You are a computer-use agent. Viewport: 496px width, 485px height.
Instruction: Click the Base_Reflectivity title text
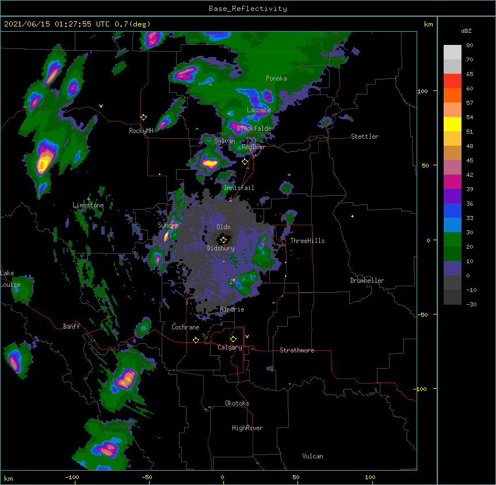click(248, 9)
